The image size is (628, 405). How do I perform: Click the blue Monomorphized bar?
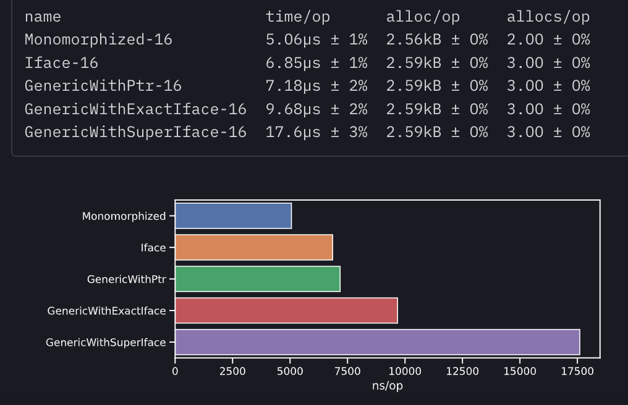[x=233, y=216]
